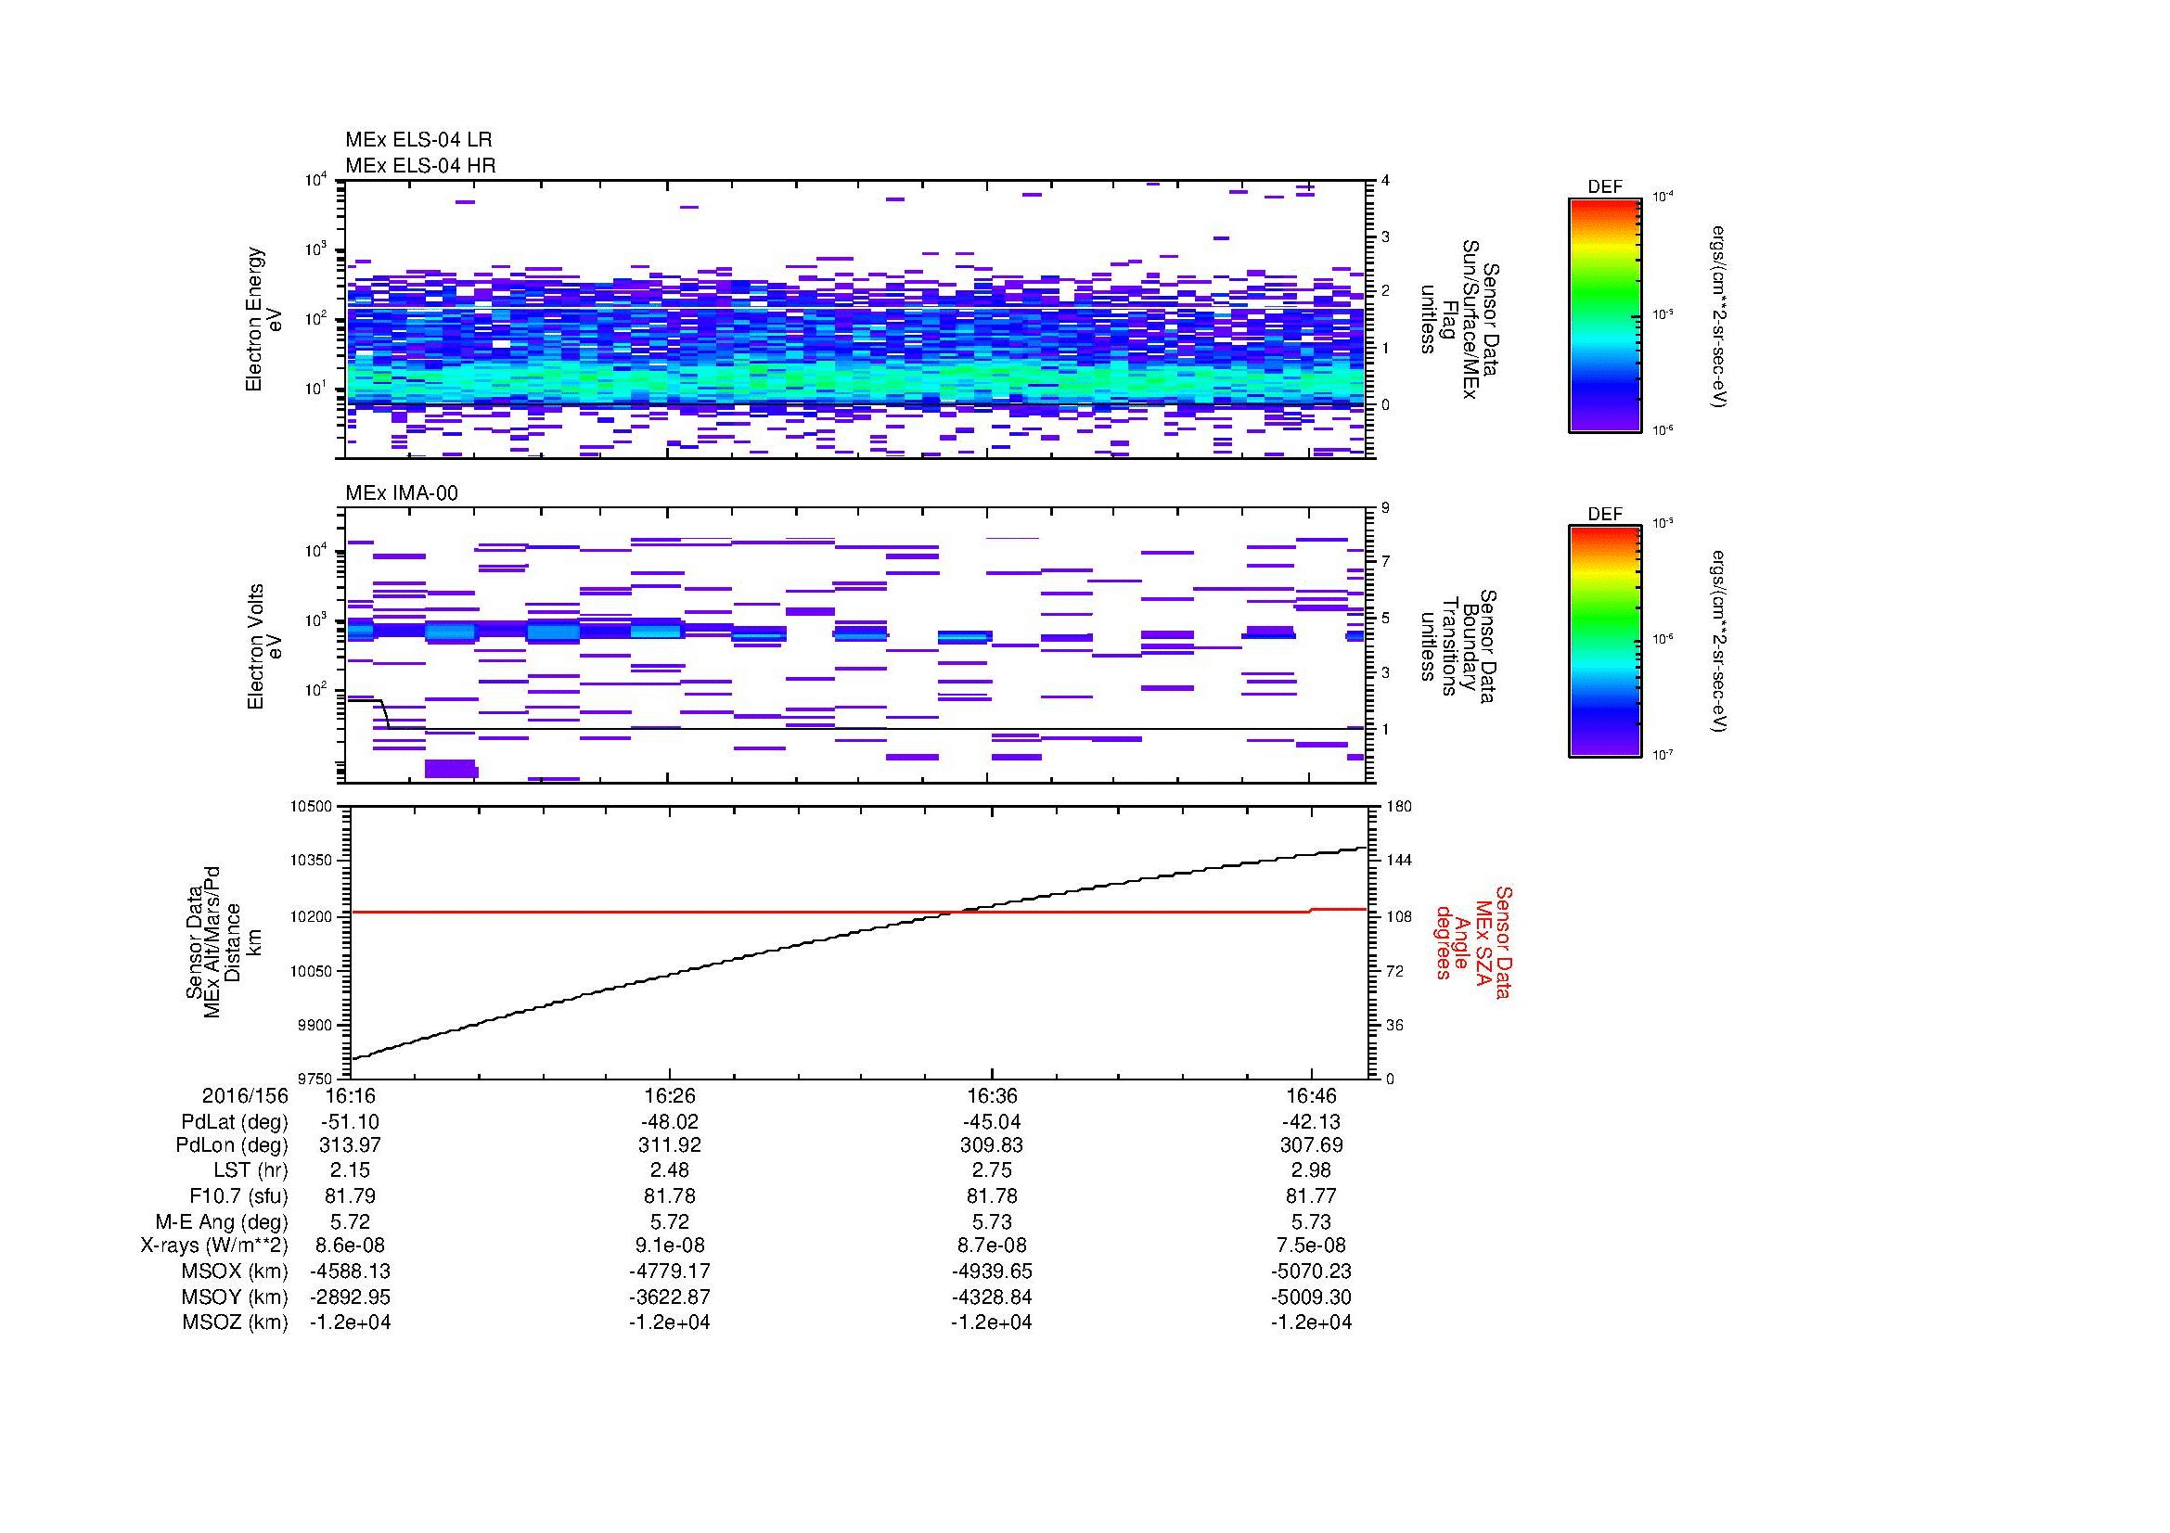Viewport: 2170px width, 1533px height.
Task: Click the PdLat value '-51.10'
Action: coord(350,1122)
